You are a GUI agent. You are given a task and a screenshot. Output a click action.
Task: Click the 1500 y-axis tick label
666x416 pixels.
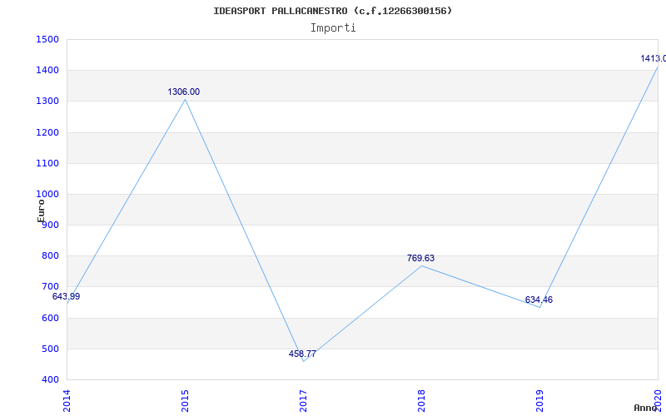point(47,39)
